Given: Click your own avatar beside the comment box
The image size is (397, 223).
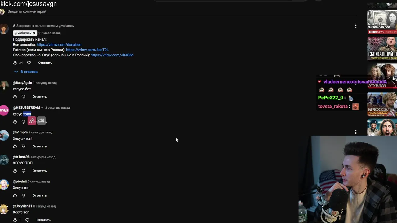Looking at the screenshot, I should 2,12.
